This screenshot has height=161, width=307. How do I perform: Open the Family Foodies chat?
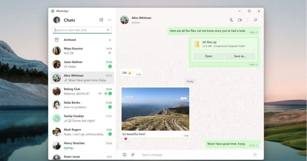[x=82, y=118]
